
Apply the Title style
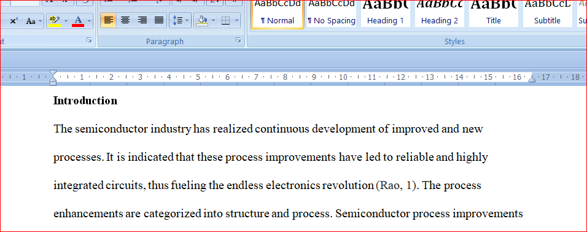tap(494, 14)
